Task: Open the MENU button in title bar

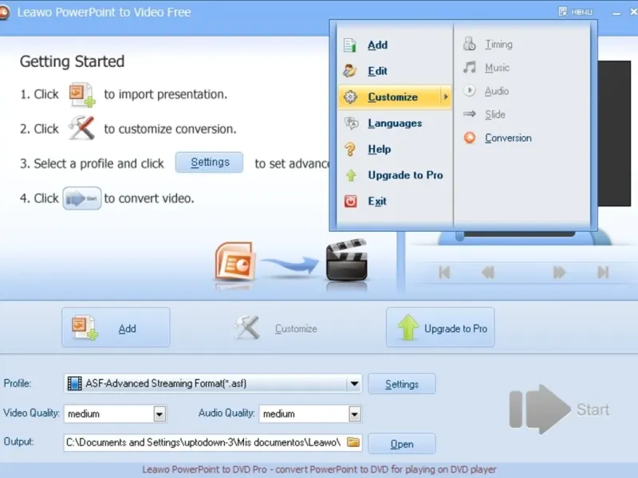Action: tap(575, 12)
